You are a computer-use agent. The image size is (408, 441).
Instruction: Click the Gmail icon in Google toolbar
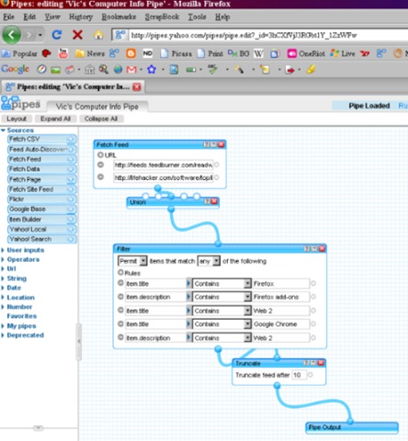click(131, 70)
